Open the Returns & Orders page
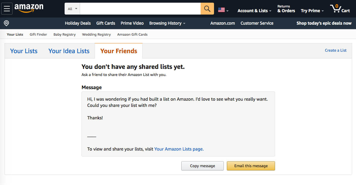This screenshot has width=356, height=185. click(285, 8)
